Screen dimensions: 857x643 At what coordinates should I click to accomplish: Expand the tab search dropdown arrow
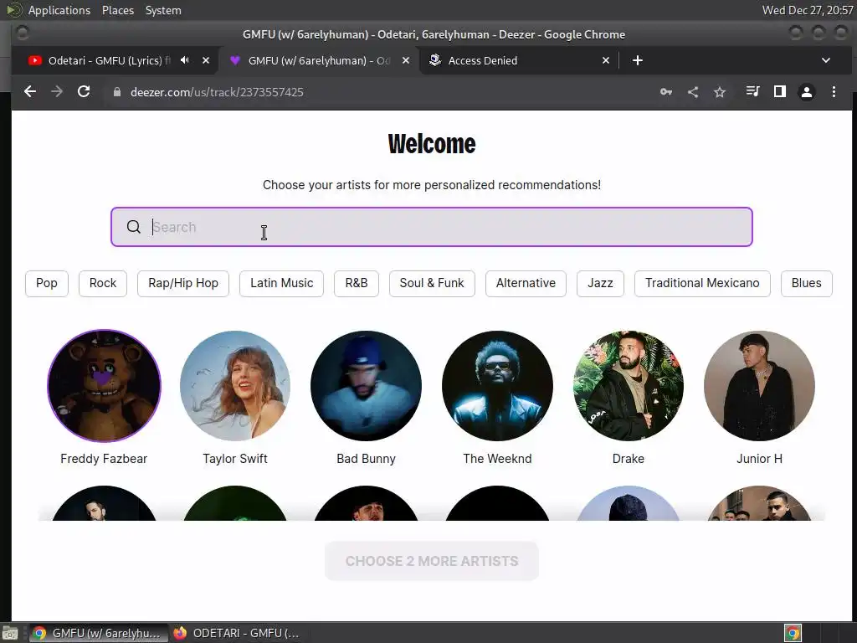click(826, 60)
